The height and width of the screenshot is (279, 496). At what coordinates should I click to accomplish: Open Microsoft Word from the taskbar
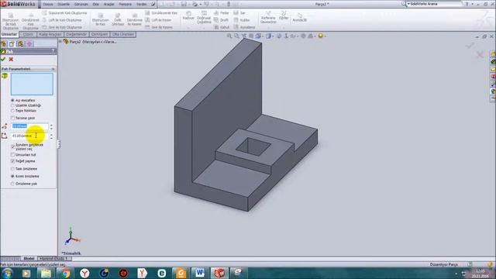point(200,273)
